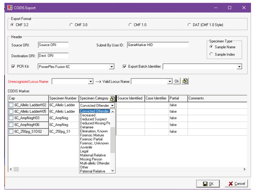The width and height of the screenshot is (256, 194).
Task: Pick Forensic Mixture category
Action: click(x=95, y=135)
